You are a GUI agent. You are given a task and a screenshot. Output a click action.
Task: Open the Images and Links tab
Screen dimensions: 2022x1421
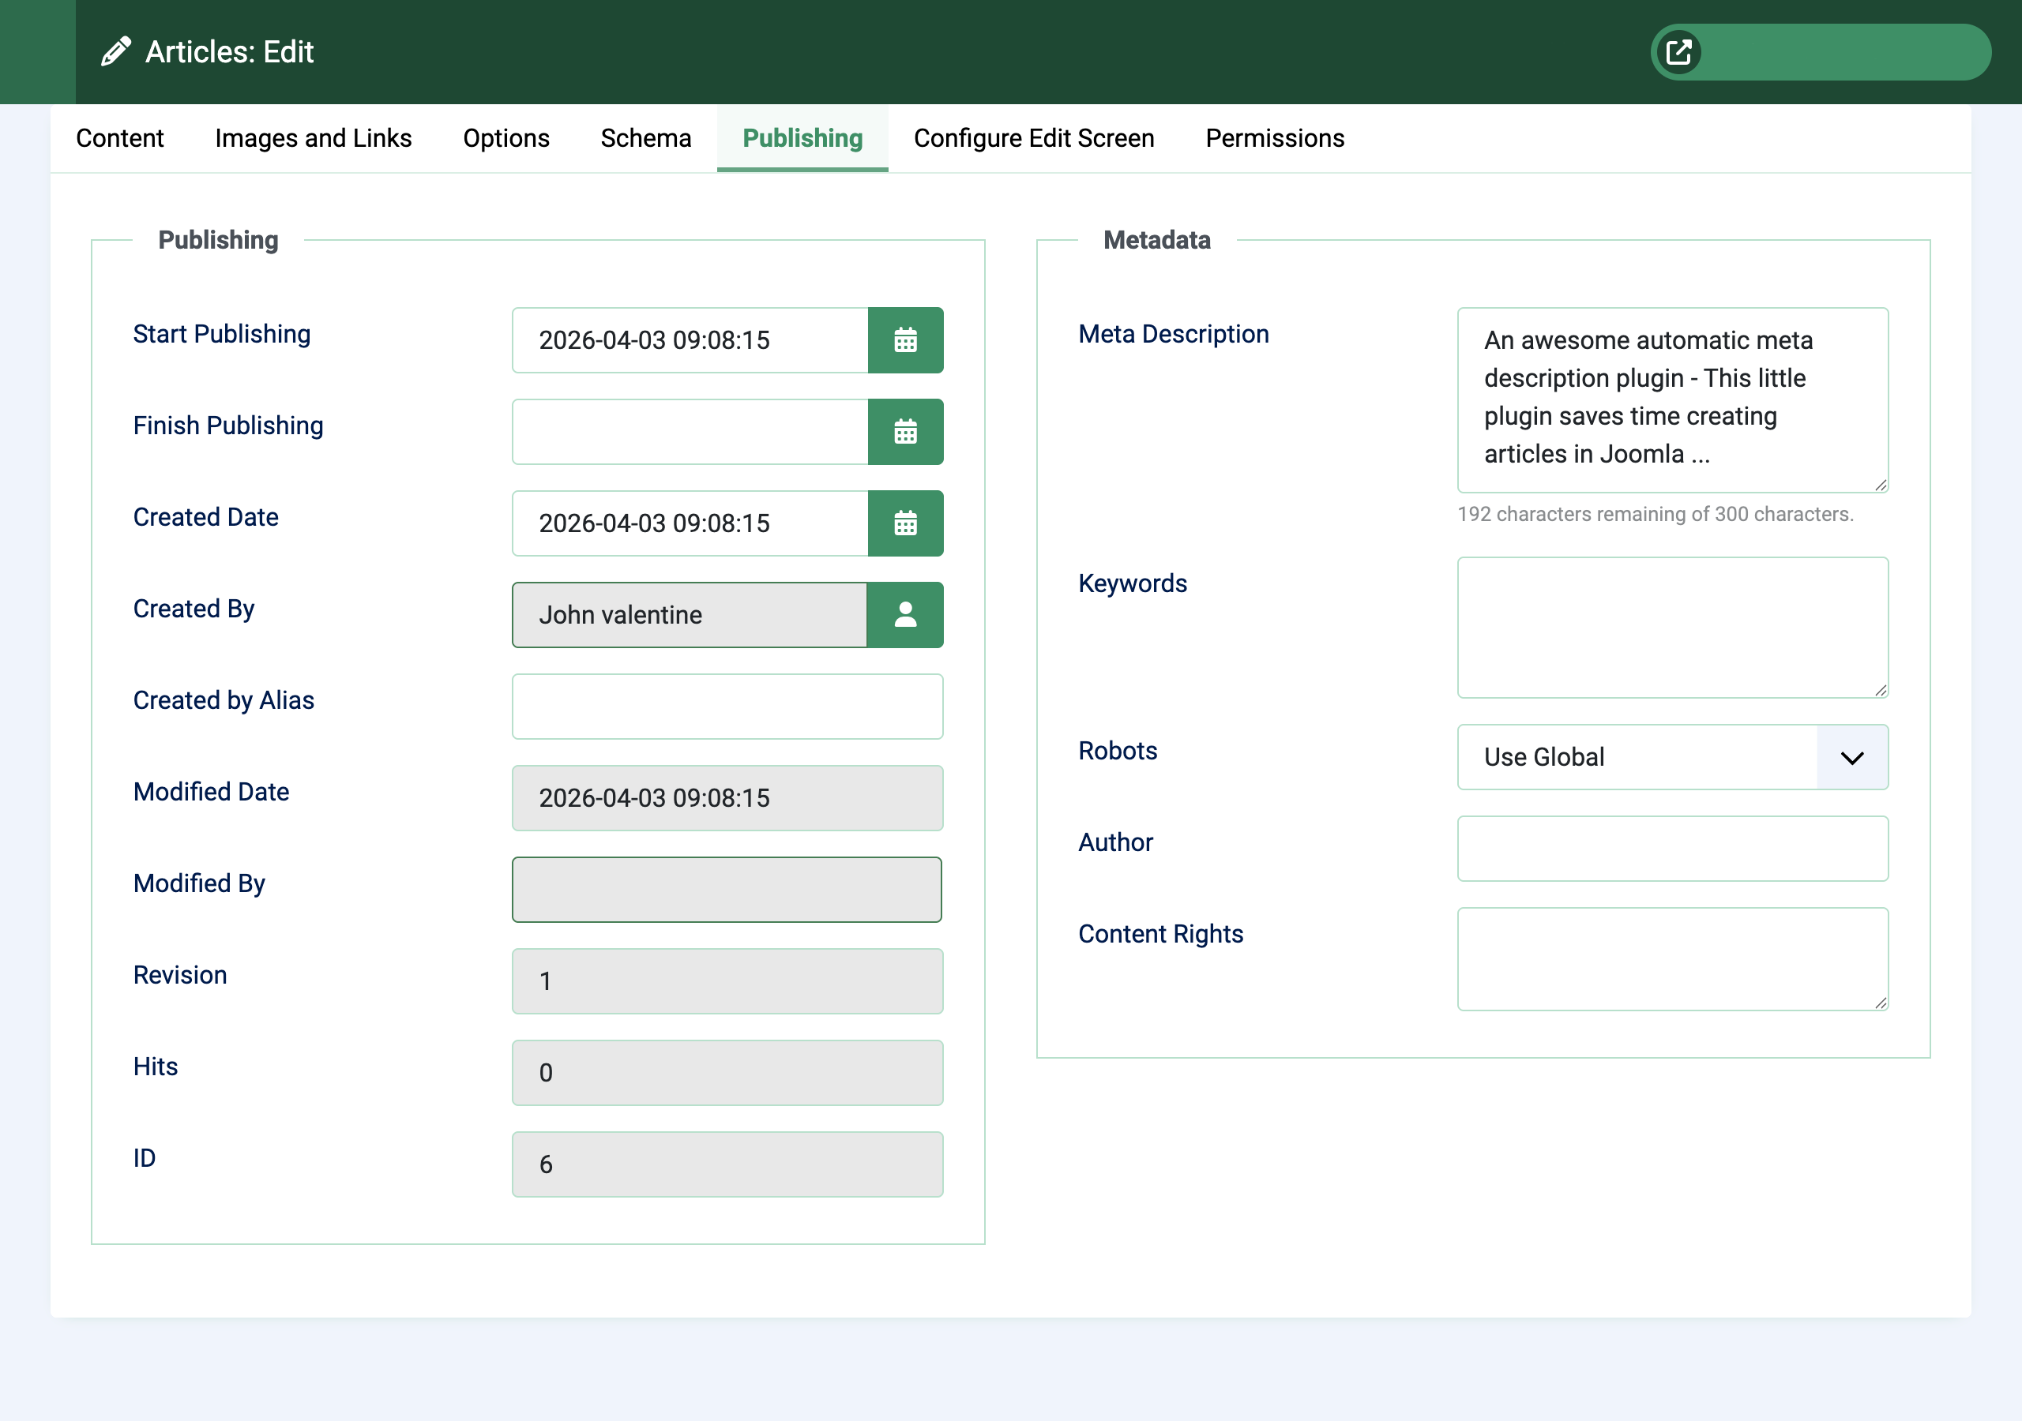(x=313, y=138)
